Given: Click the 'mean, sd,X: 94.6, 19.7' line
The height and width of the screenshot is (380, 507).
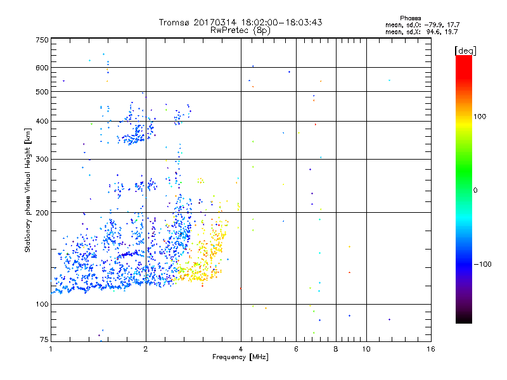Looking at the screenshot, I should (x=421, y=32).
